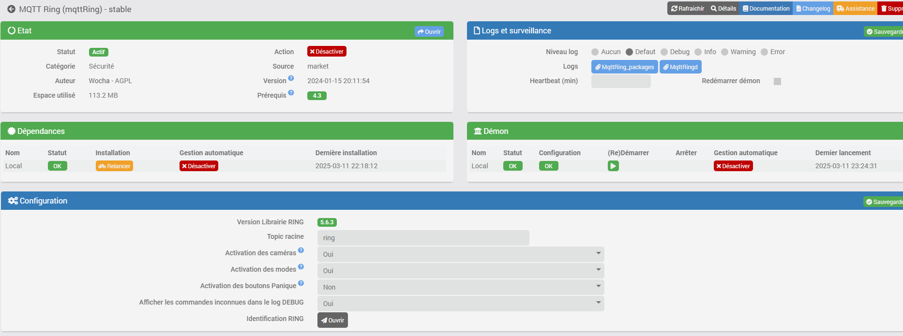This screenshot has width=903, height=336.
Task: Open the unknown commands DEBUG log dropdown
Action: pyautogui.click(x=461, y=304)
